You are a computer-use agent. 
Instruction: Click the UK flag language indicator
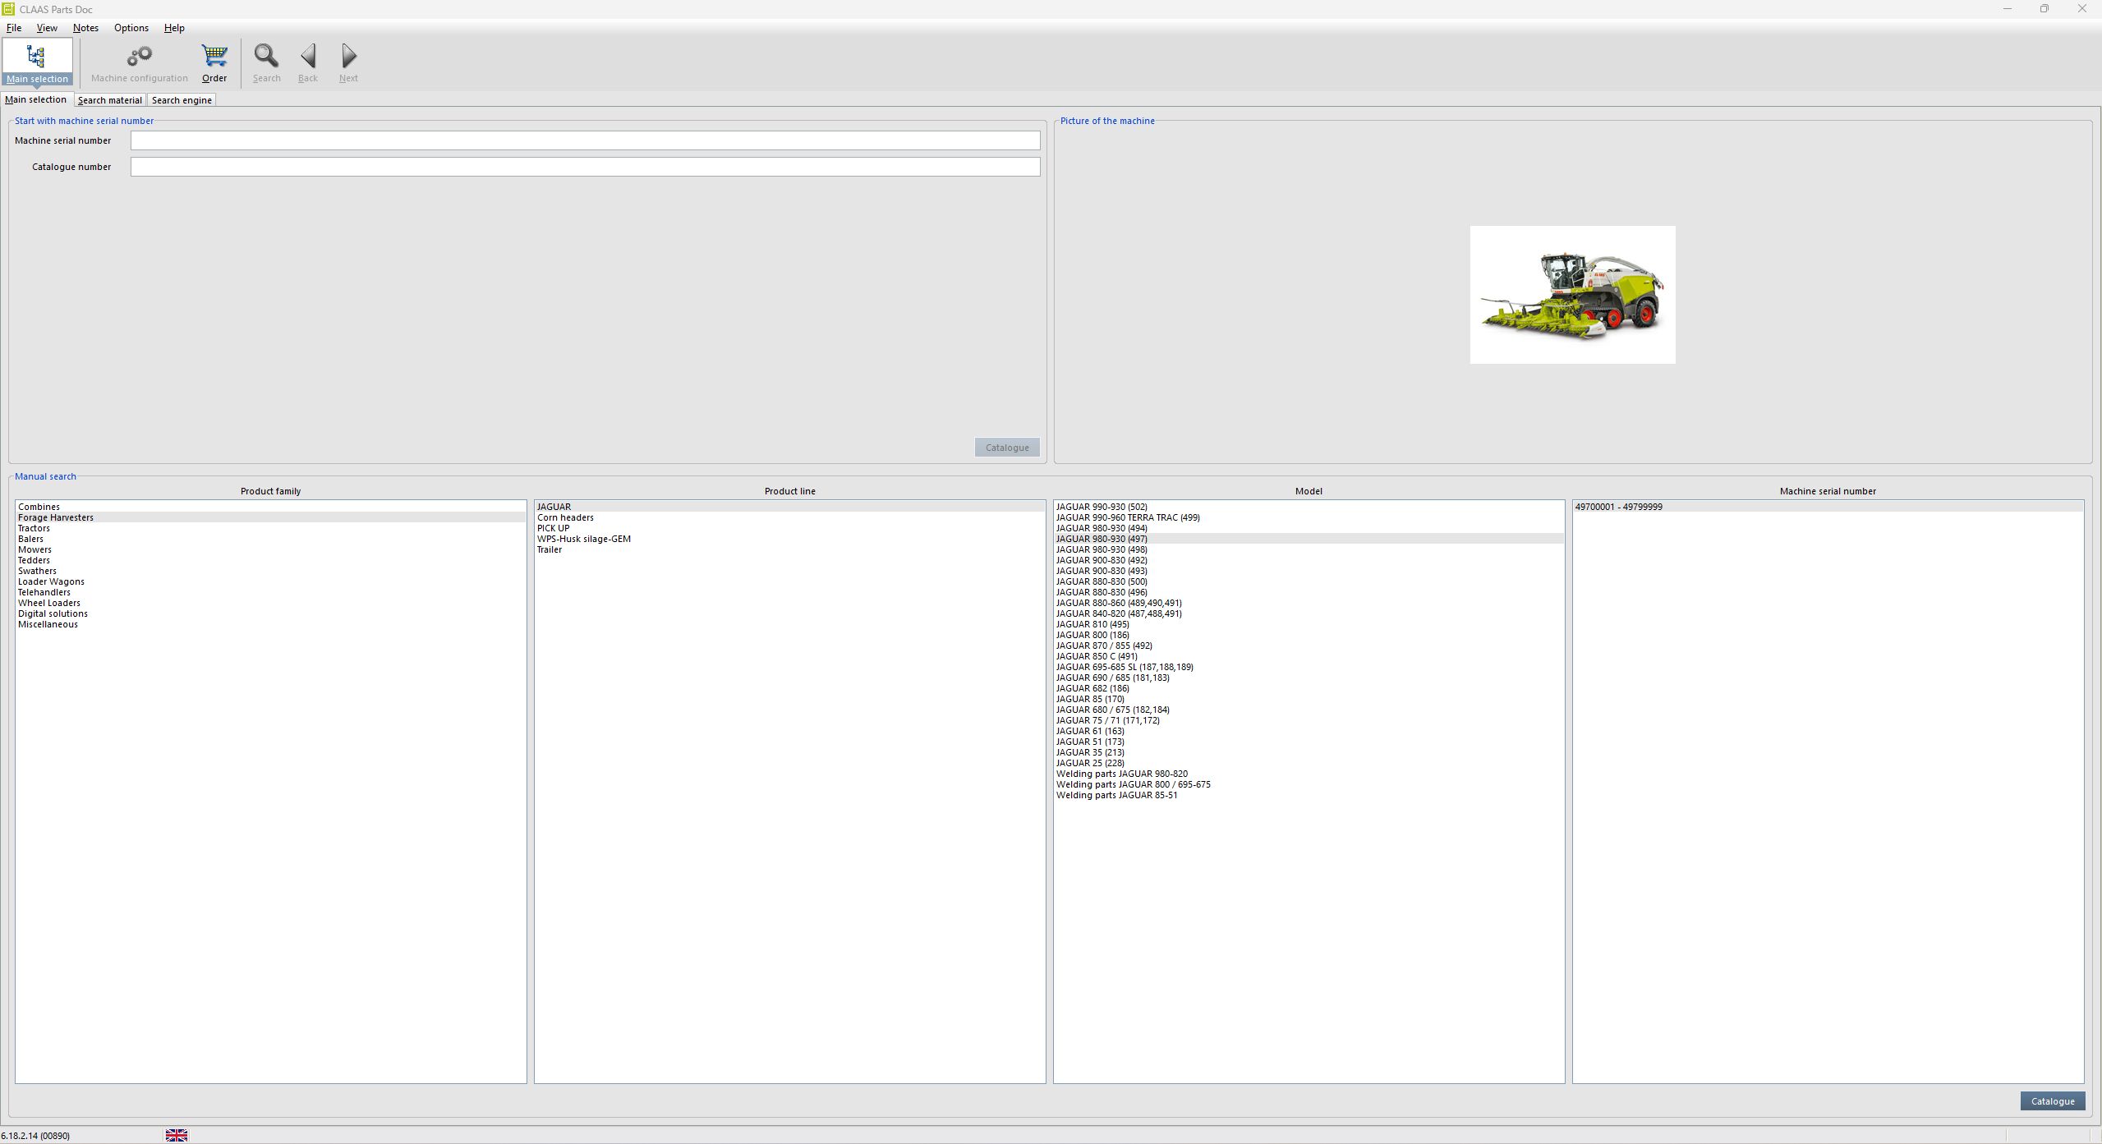coord(177,1135)
